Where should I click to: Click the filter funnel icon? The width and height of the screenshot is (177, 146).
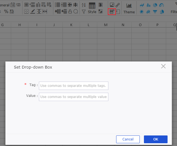coord(84,12)
